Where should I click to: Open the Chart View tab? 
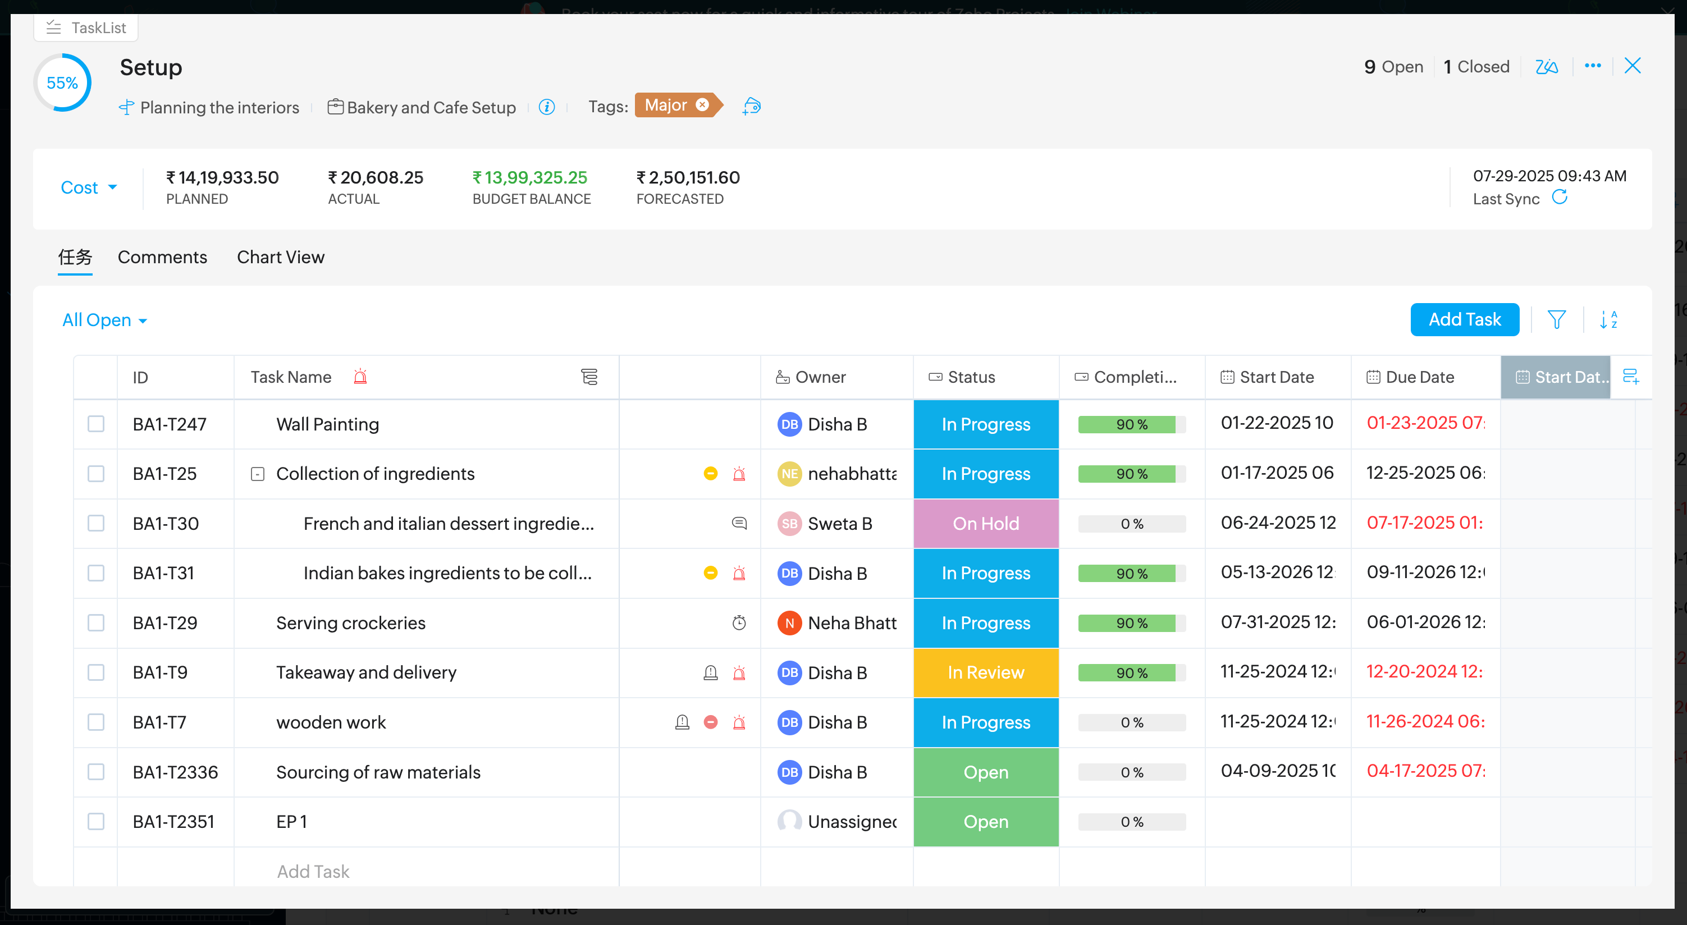click(x=280, y=257)
